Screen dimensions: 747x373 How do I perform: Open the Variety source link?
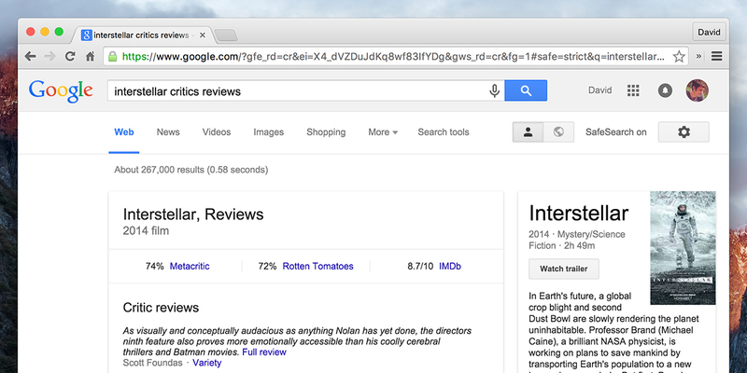click(x=207, y=363)
